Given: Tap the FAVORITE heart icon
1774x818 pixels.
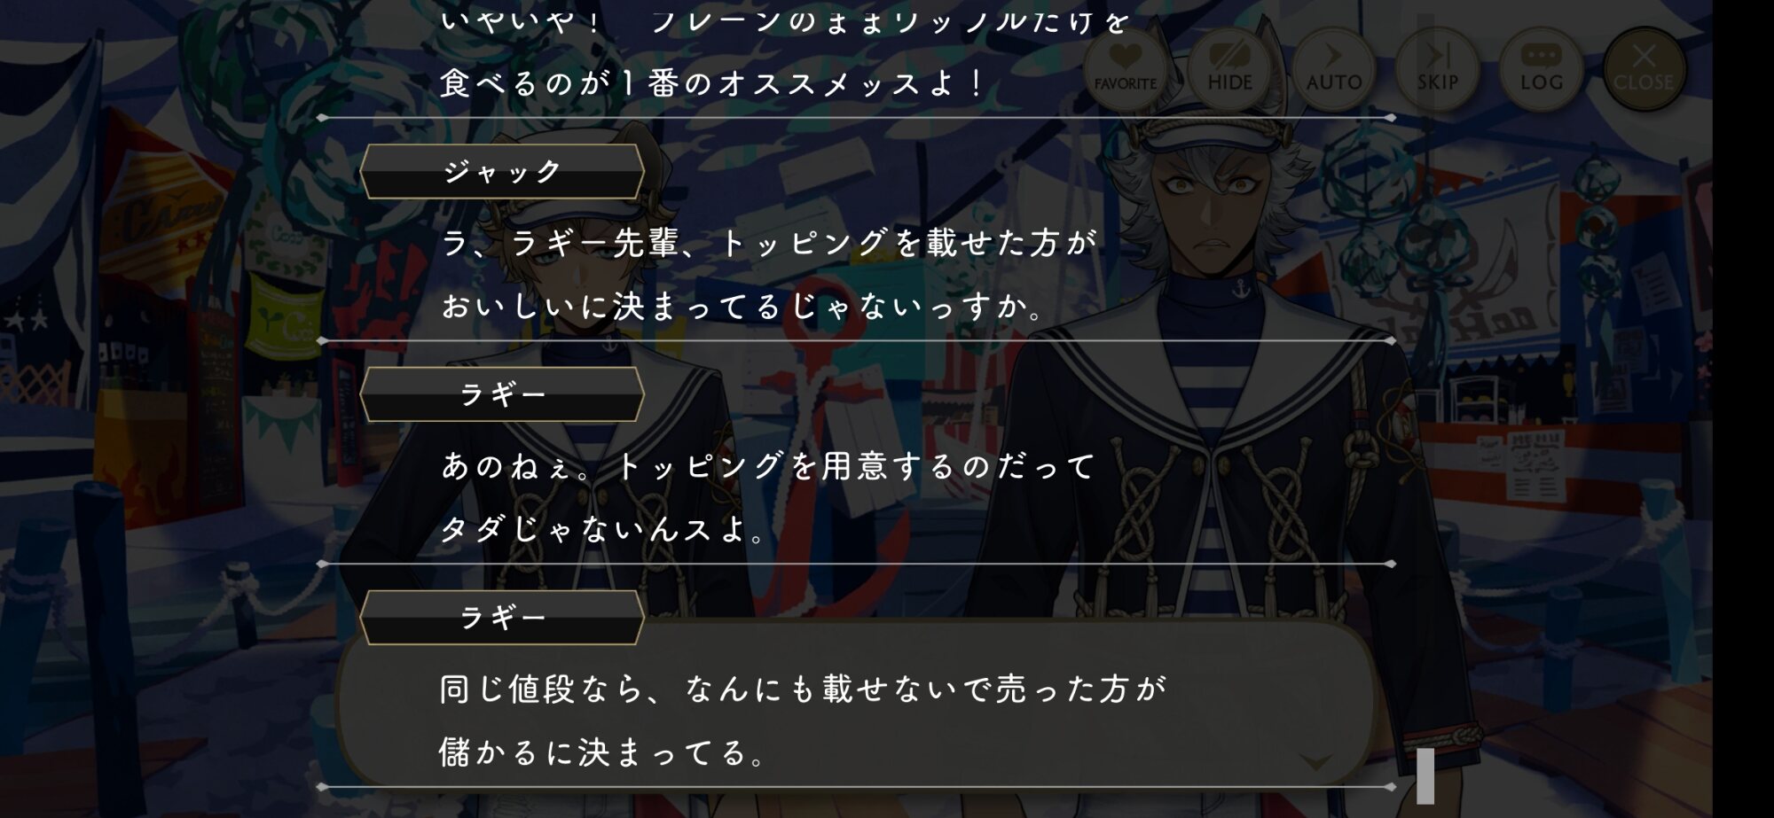Looking at the screenshot, I should click(1125, 67).
